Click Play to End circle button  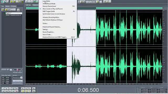(13, 89)
